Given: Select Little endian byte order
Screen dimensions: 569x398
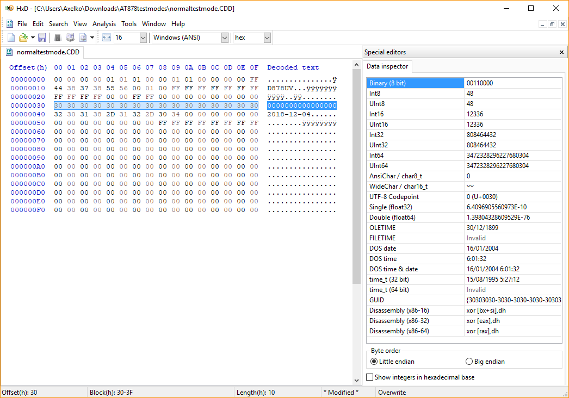Looking at the screenshot, I should (392, 362).
